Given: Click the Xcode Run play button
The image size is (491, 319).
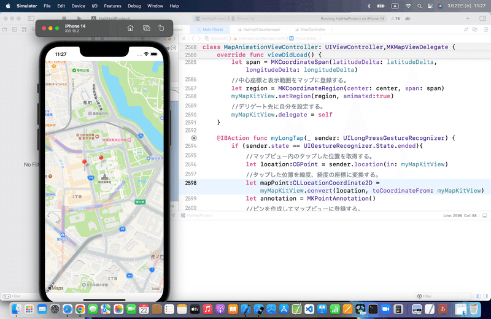Looking at the screenshot, I should [x=79, y=18].
